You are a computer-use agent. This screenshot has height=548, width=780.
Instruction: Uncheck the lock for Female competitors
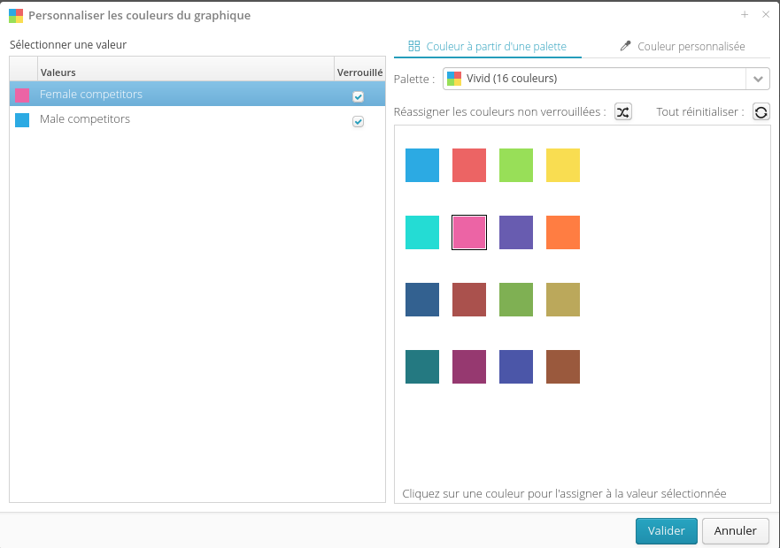point(358,96)
